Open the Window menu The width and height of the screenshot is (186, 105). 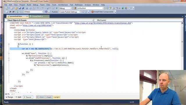(96, 5)
